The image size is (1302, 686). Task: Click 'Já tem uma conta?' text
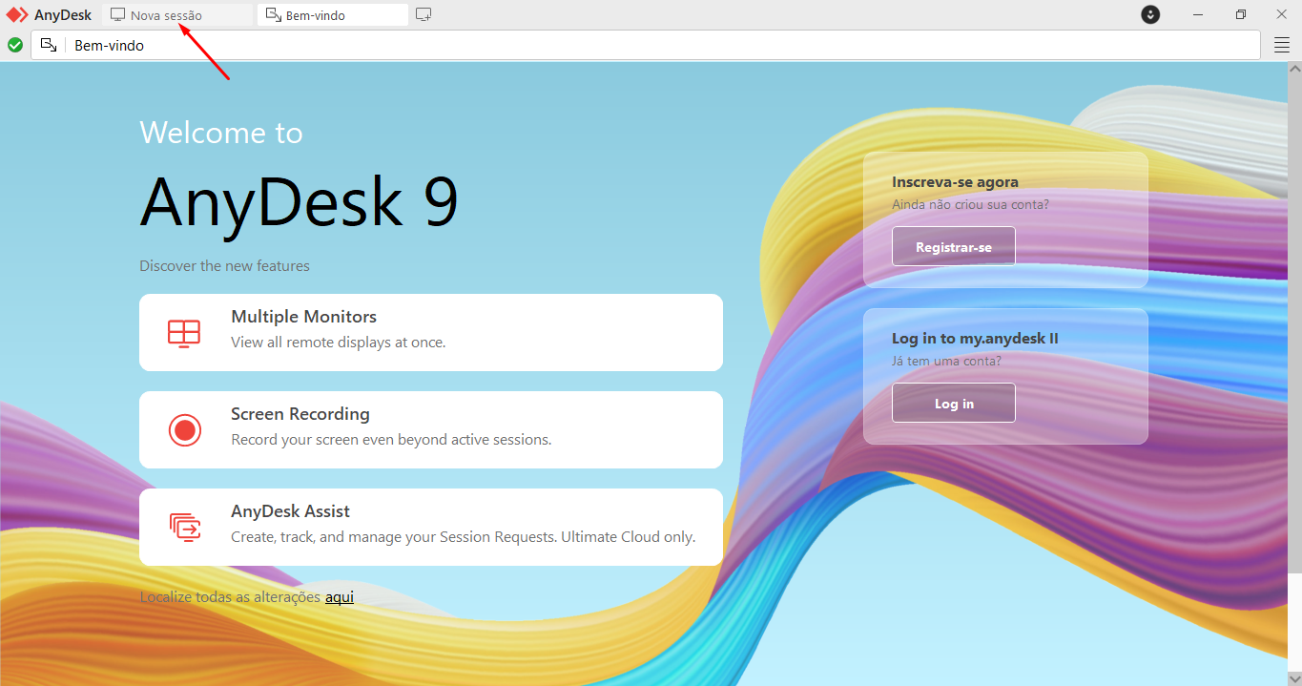[946, 362]
